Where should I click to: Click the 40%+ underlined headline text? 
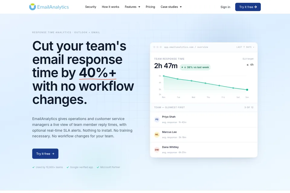click(98, 73)
